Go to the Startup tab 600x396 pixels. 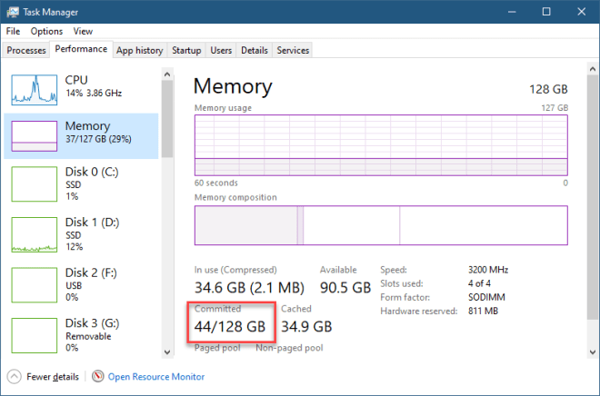(186, 50)
